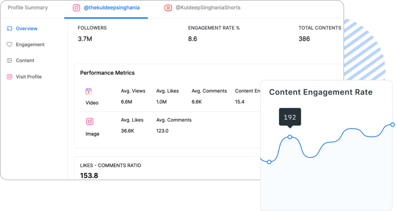Click the last chart point at the right edge
Screen dimensions: 397x211
[392, 125]
